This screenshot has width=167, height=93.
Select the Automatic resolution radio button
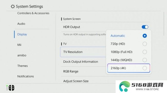[145, 36]
